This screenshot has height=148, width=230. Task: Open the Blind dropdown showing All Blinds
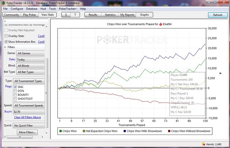[x=30, y=66]
